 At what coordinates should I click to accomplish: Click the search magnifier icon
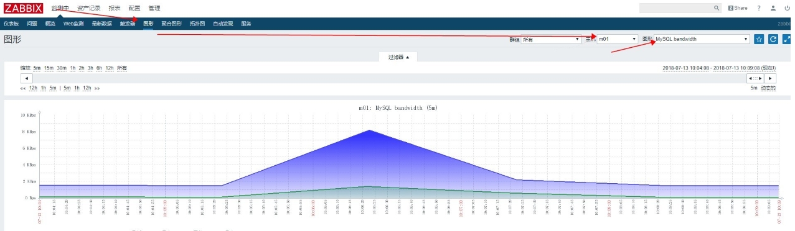click(716, 8)
